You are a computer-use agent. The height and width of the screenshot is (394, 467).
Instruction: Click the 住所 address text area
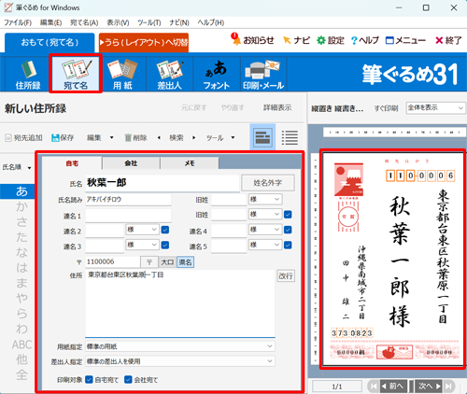point(180,303)
